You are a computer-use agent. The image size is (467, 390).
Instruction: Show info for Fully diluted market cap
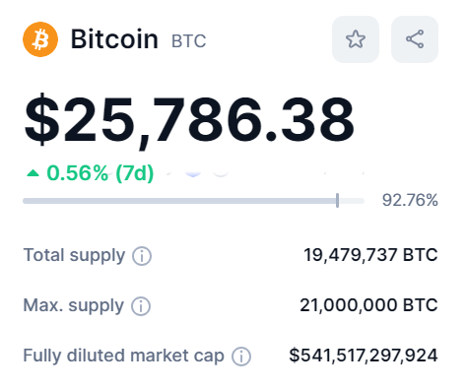[241, 357]
